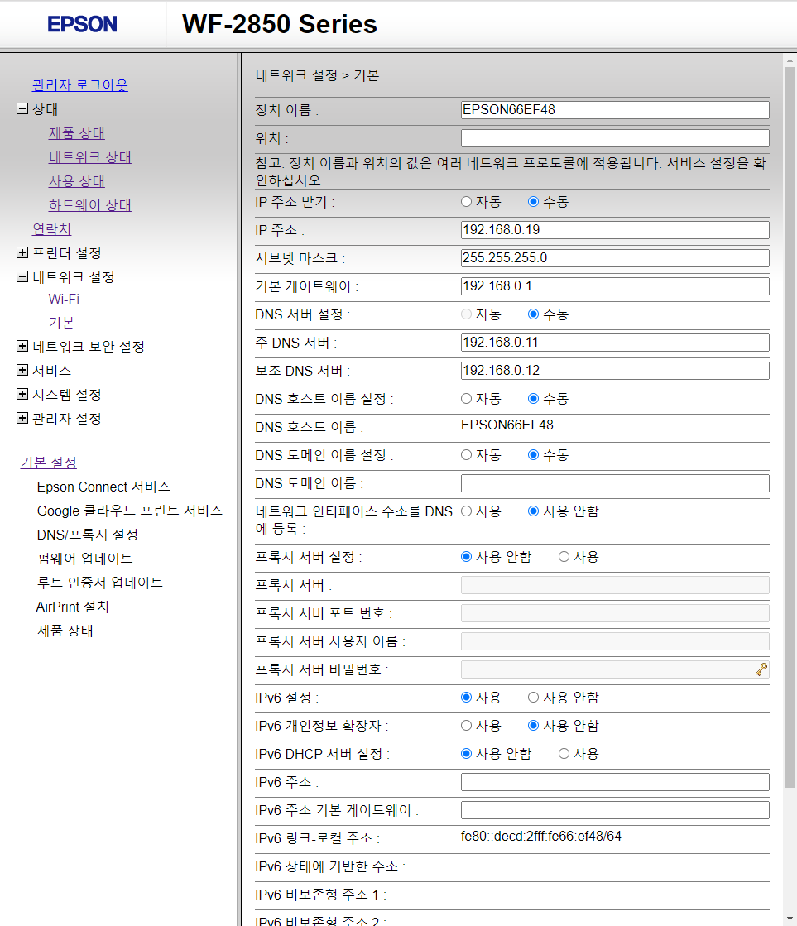This screenshot has width=797, height=926.
Task: Set DNS 도메인 이름 설정 to 수동
Action: (534, 455)
